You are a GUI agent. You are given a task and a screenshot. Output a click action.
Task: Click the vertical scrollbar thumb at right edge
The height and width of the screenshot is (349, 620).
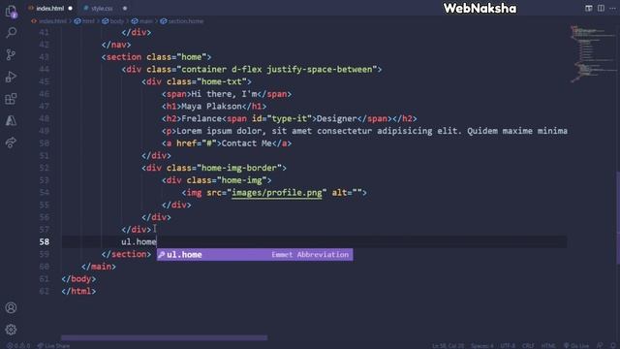pos(618,217)
